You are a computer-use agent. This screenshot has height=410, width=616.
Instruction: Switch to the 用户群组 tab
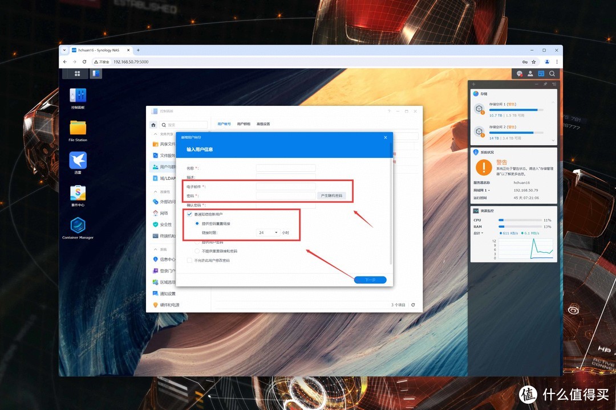[244, 124]
